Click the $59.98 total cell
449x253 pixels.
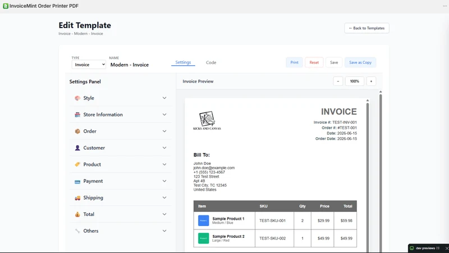(346, 221)
